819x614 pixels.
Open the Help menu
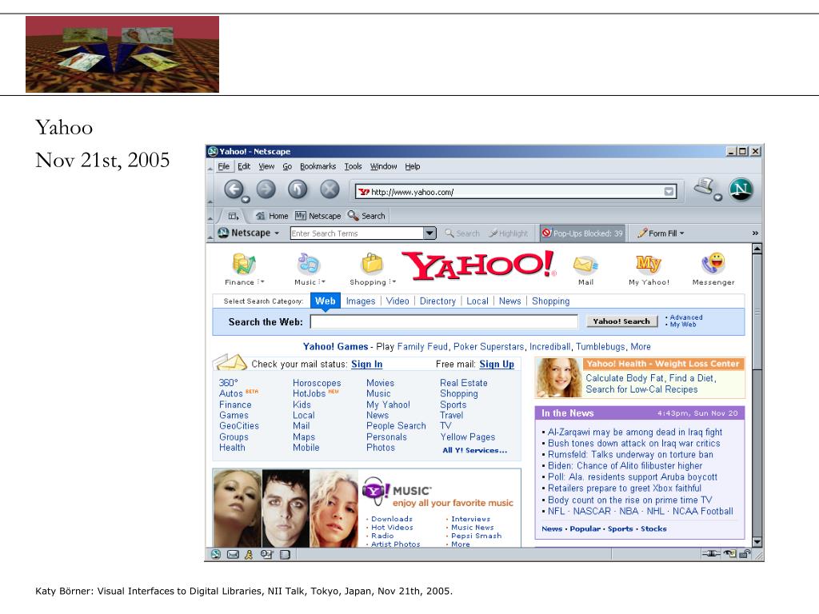point(412,166)
